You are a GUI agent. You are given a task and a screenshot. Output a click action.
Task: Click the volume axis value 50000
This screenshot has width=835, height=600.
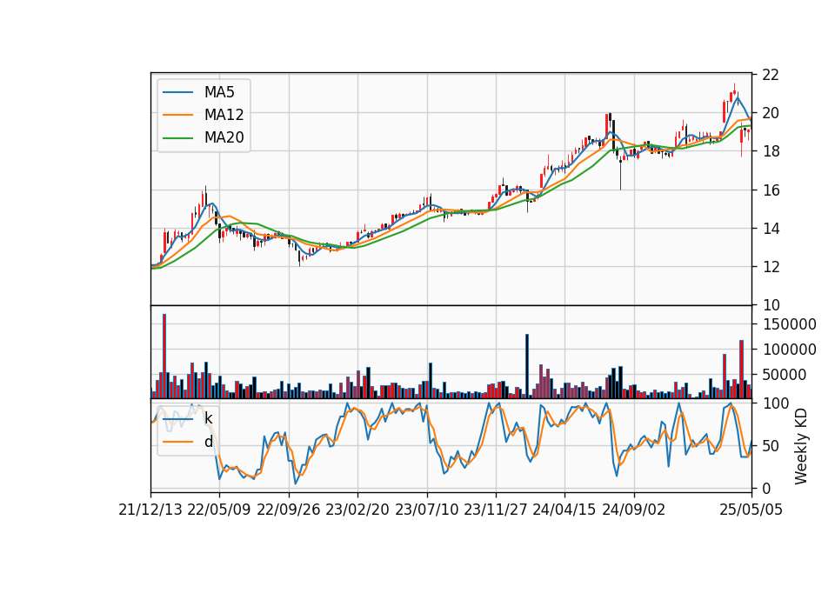pos(785,375)
